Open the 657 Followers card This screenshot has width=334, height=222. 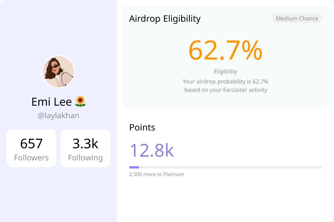coord(31,148)
